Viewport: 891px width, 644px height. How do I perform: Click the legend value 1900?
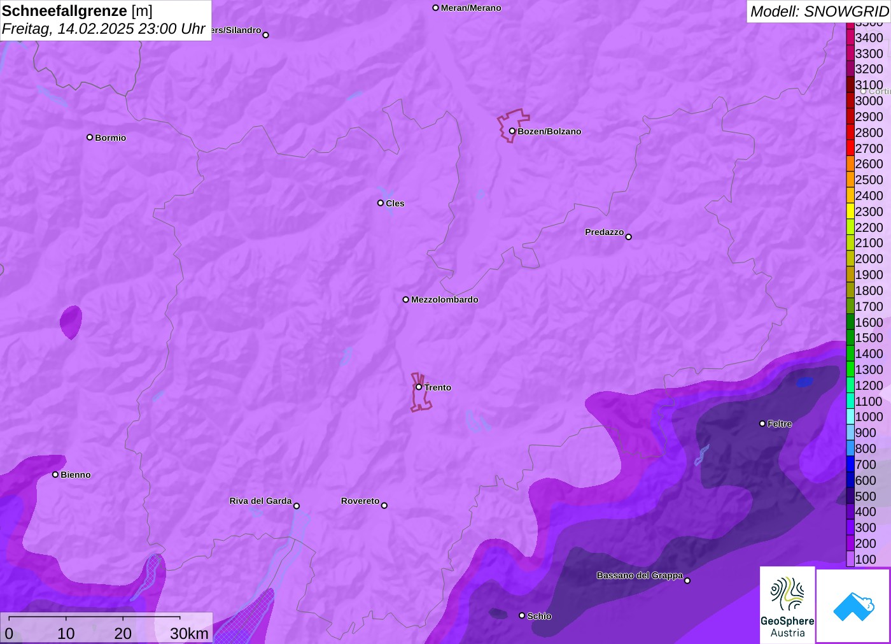869,275
